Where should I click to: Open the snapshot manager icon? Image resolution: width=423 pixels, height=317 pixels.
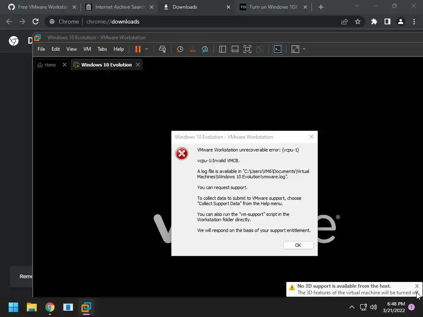click(205, 49)
